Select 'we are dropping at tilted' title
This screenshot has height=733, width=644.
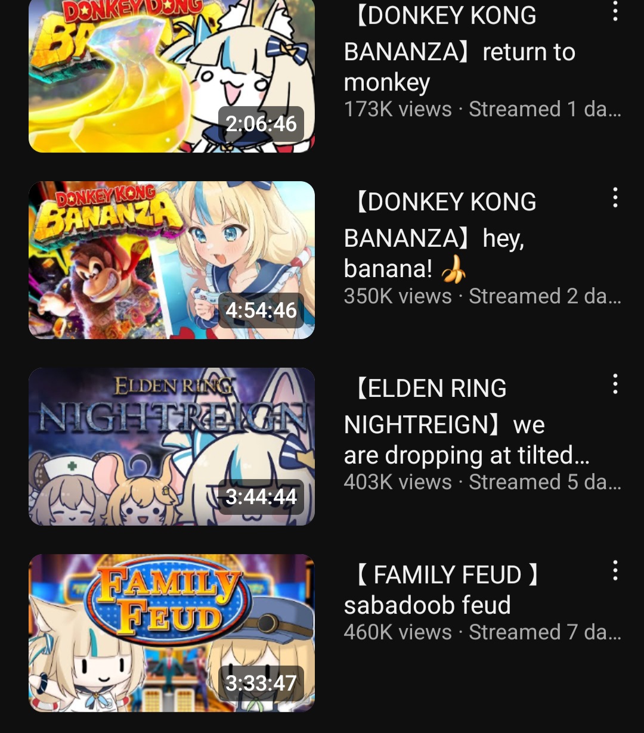click(x=467, y=422)
